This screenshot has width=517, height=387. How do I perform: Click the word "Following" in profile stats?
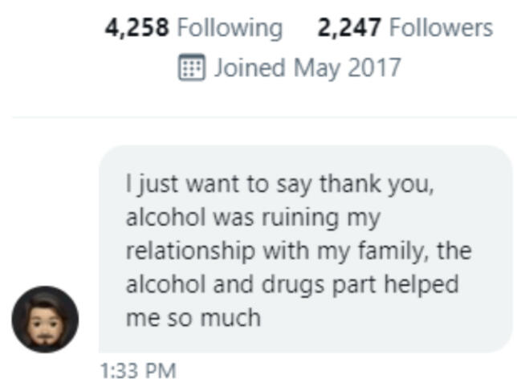point(230,28)
